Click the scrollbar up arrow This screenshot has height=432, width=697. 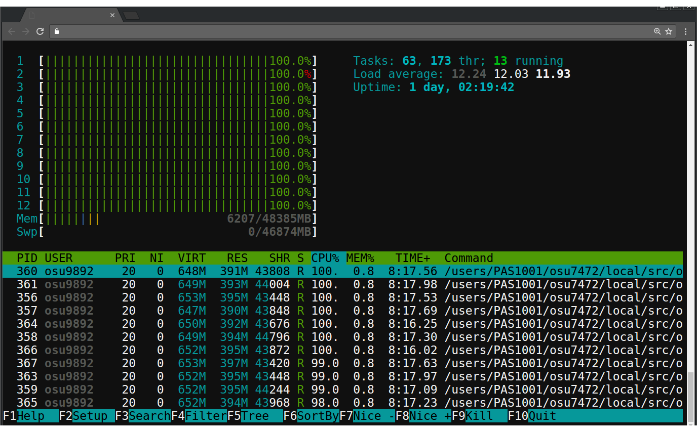(x=690, y=45)
